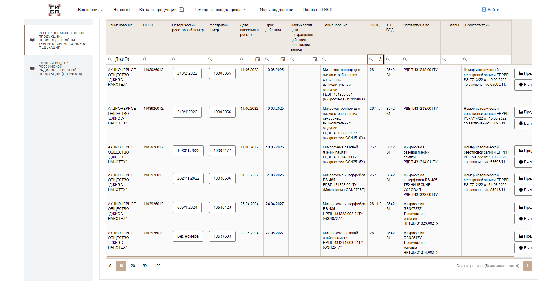This screenshot has width=540, height=281.
Task: Click the Войти login link
Action: 493,10
